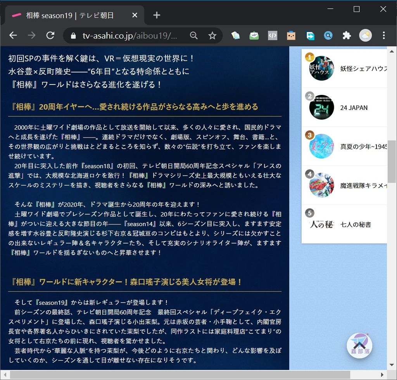Image resolution: width=397 pixels, height=380 pixels.
Task: Open the green checkmark extension icon
Action: click(254, 36)
